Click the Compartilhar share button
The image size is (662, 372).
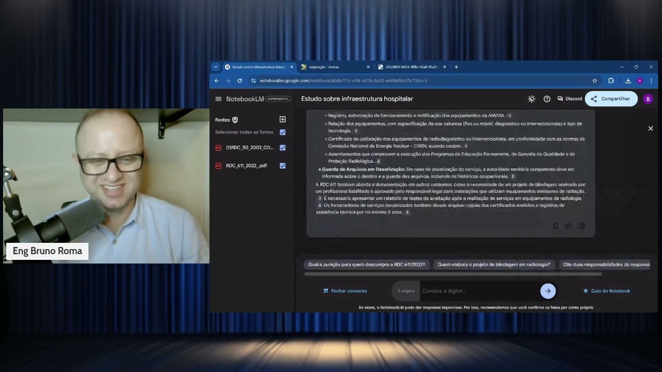[x=611, y=99]
